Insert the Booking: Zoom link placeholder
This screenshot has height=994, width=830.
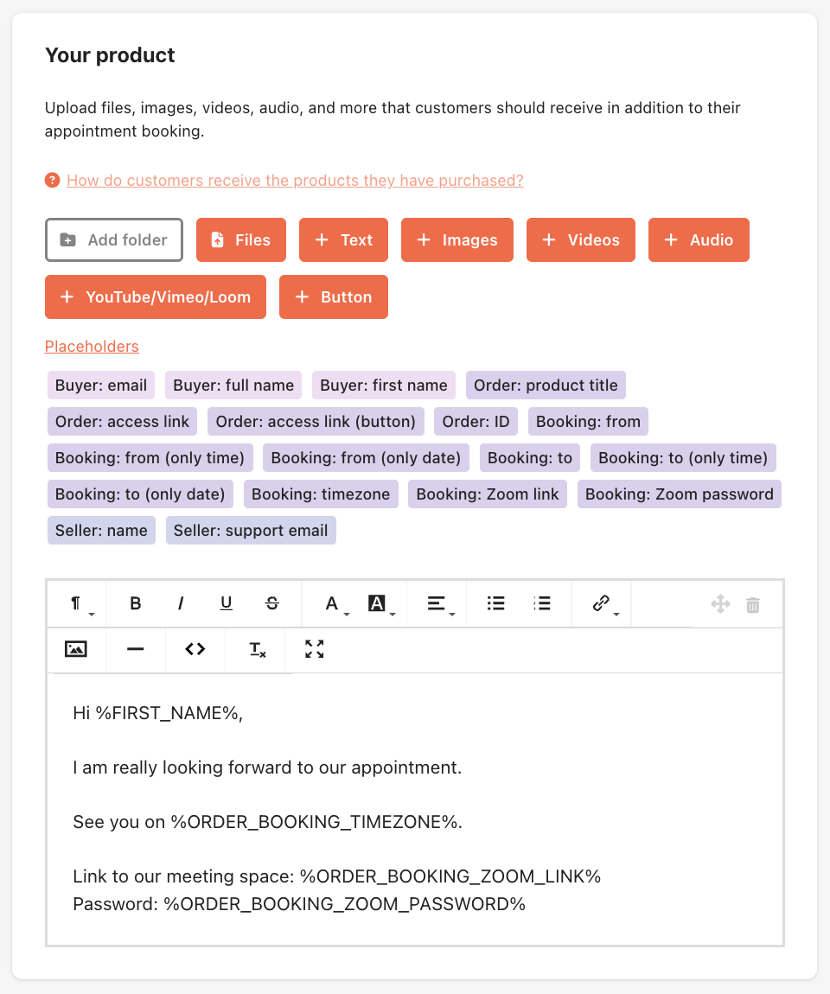pos(488,494)
